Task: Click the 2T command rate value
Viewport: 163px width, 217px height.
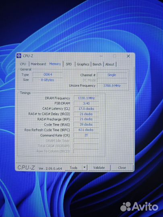Action: click(87, 135)
